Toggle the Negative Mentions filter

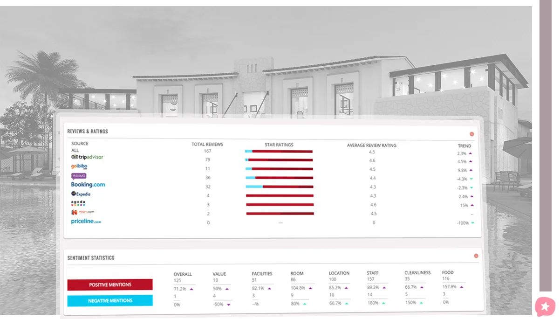(109, 301)
